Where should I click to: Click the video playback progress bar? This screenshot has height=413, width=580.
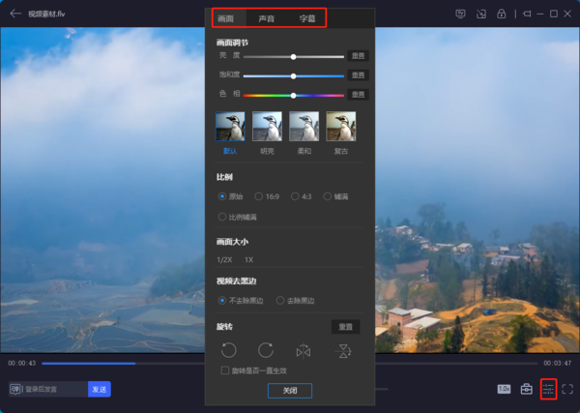[290, 364]
